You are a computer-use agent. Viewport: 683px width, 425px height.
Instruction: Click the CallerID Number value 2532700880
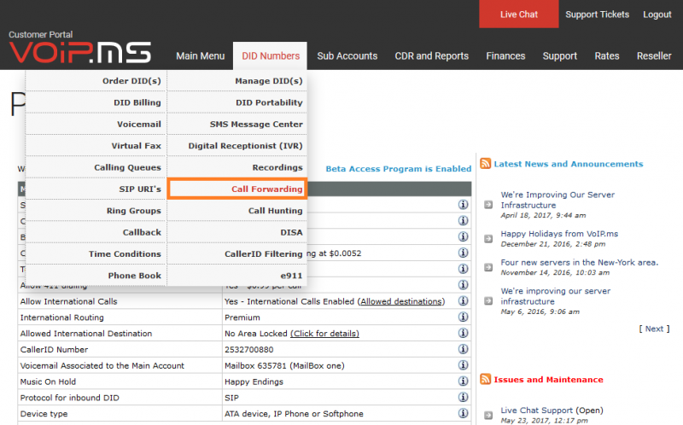coord(249,350)
